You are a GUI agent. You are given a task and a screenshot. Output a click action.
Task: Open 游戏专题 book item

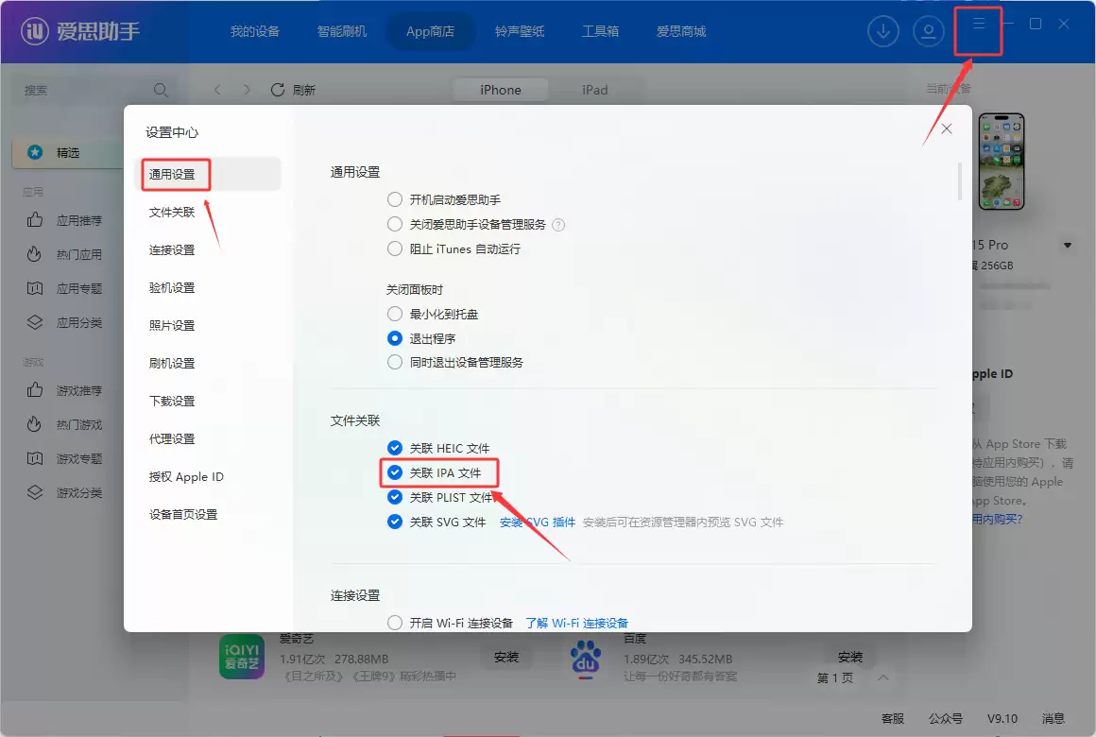pos(64,458)
